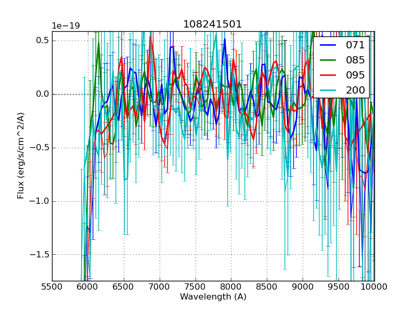Click the 5500 x-axis tick label
The image size is (416, 312).
click(x=52, y=287)
